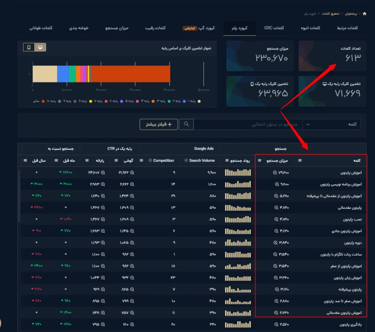
Task: Switch to the خوشه بندی tab
Action: pos(79,28)
